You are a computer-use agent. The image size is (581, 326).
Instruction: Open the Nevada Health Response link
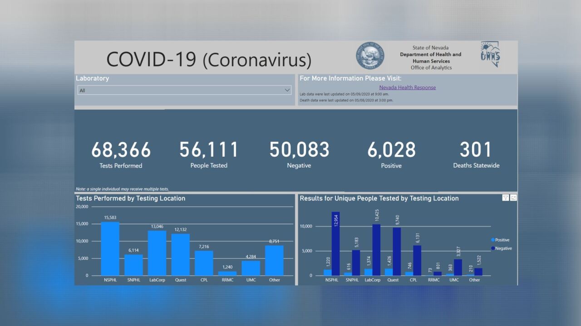(408, 87)
